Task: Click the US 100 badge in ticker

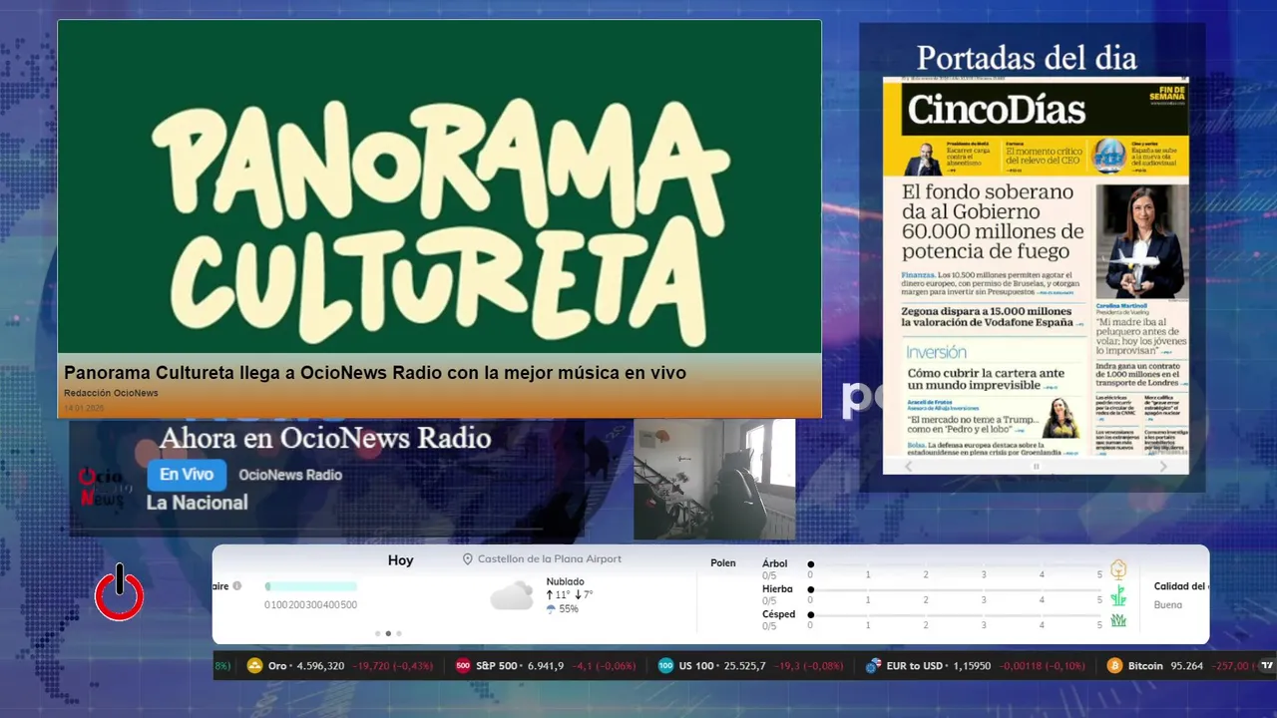Action: coord(665,666)
